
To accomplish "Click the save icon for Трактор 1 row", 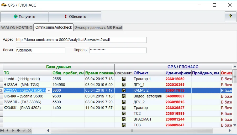I will coord(124,79).
